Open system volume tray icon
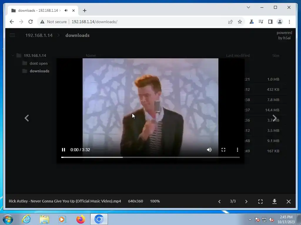Screen dimensions: 301x225 [x=271, y=220]
